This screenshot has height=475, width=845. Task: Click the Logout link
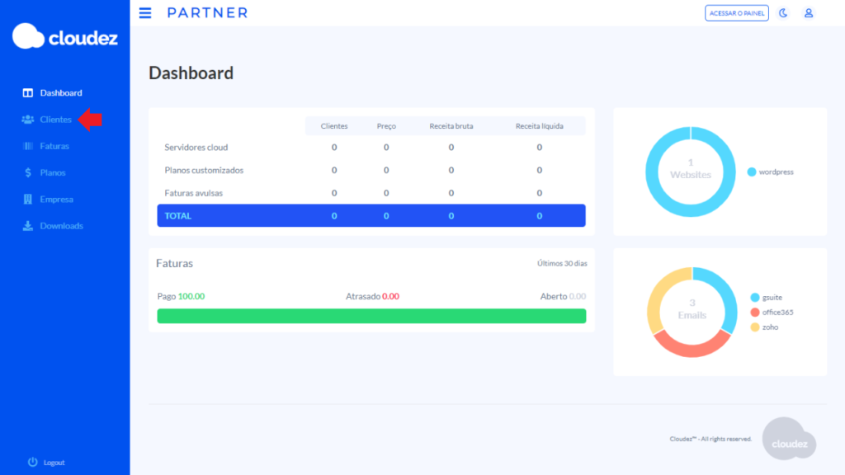(x=54, y=463)
